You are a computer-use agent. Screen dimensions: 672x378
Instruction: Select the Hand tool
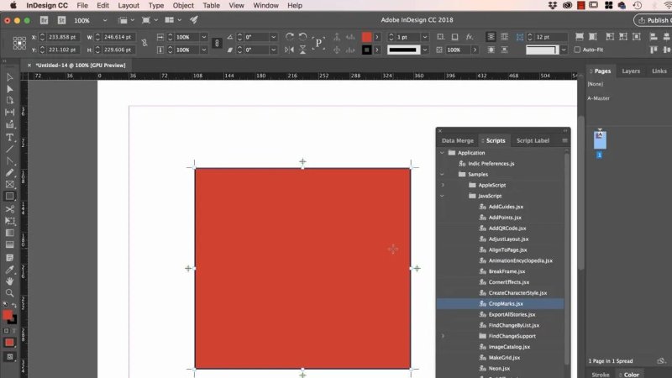[x=9, y=281]
